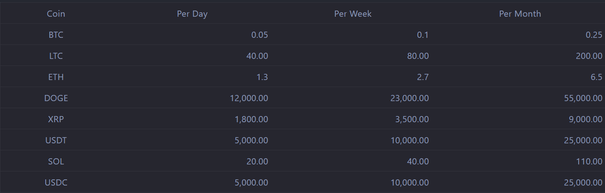Select the ETH coin cell
Viewport: 605px width, 193px height.
(x=56, y=77)
